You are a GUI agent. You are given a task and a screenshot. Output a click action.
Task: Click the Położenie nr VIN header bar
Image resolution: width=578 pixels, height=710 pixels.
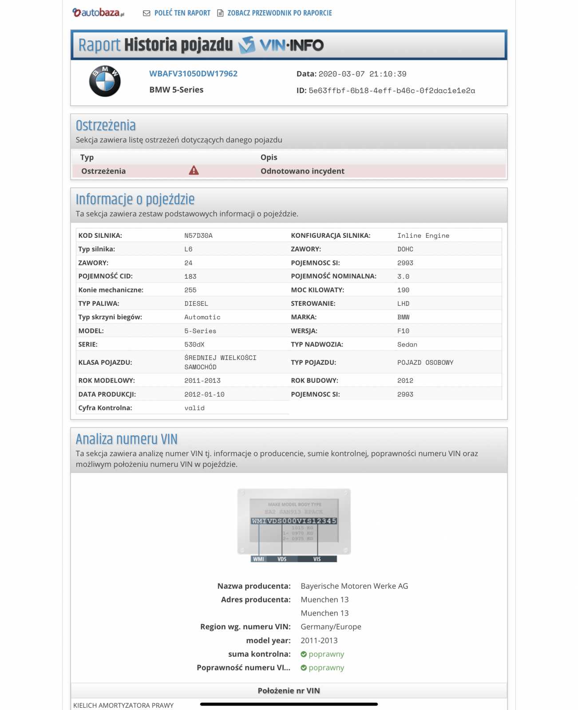click(289, 690)
